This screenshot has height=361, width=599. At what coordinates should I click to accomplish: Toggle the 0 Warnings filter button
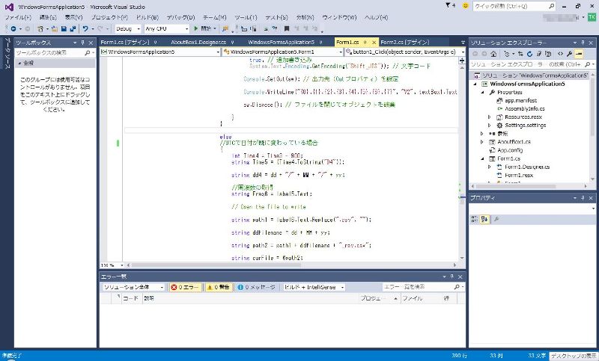click(219, 287)
